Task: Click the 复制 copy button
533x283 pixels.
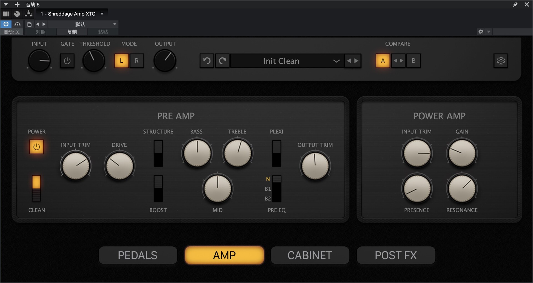Action: [72, 32]
